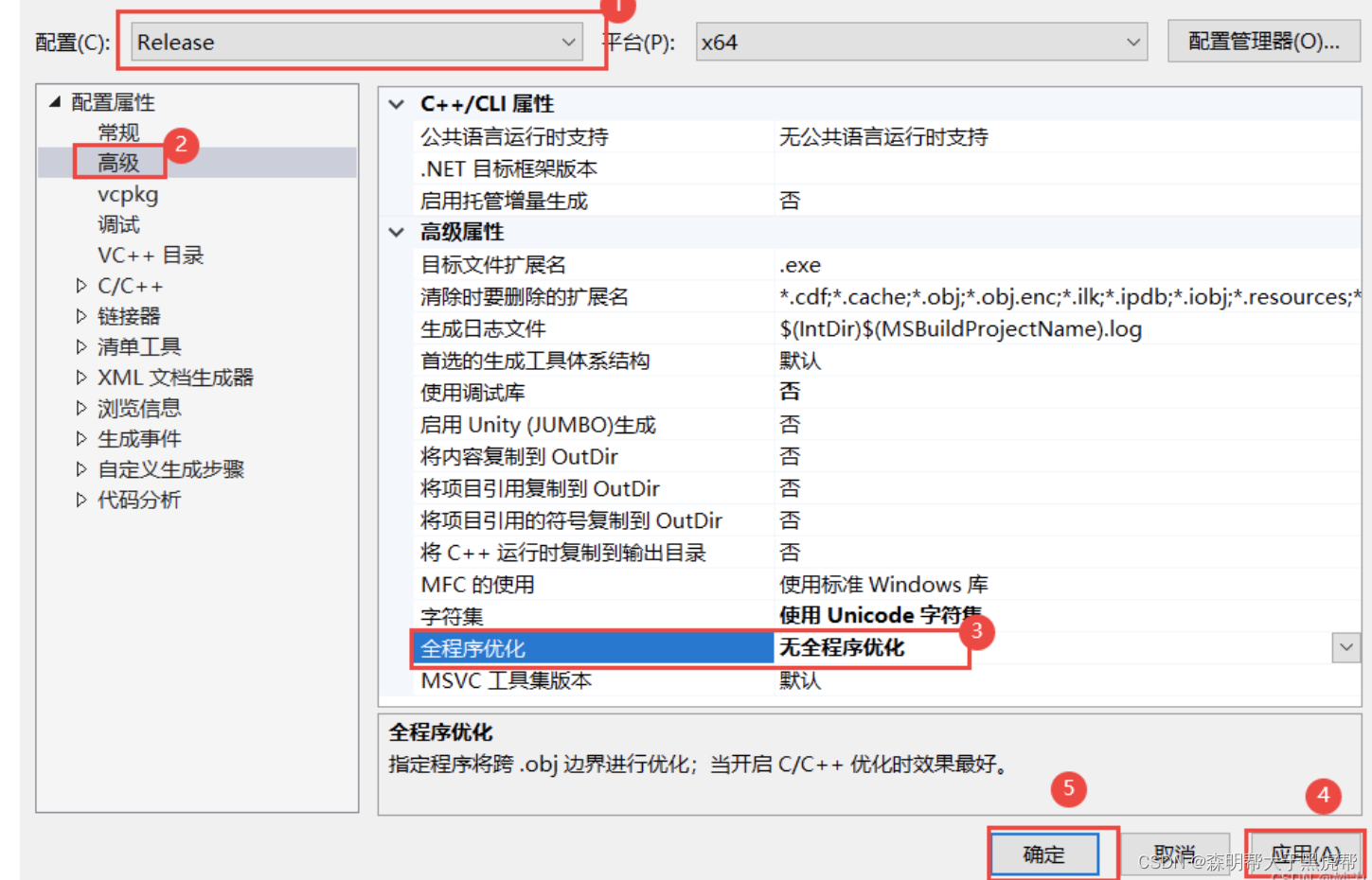Expand the 生成事件 tree node
The width and height of the screenshot is (1372, 880).
coord(81,438)
